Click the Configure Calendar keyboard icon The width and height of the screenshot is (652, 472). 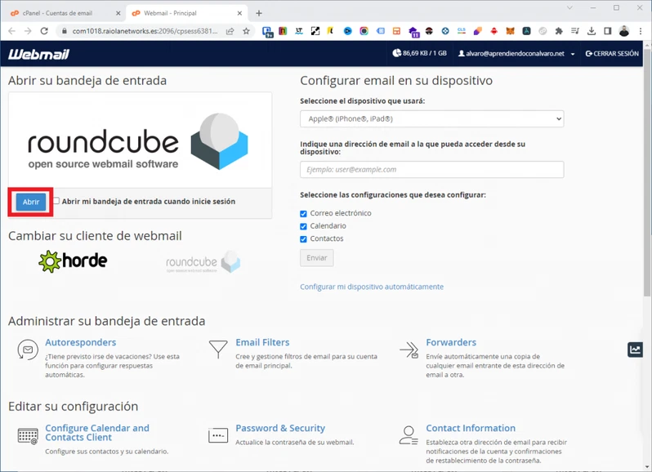click(x=28, y=436)
